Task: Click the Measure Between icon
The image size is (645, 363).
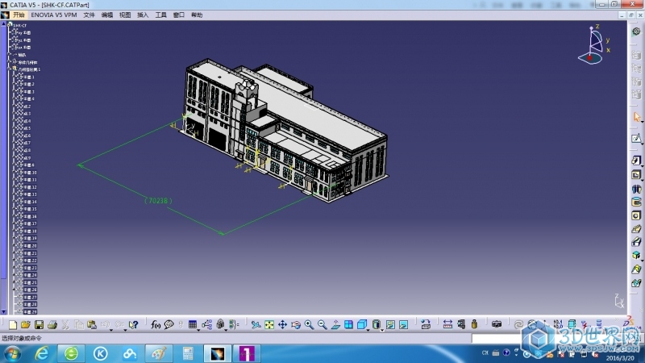Action: (x=447, y=325)
